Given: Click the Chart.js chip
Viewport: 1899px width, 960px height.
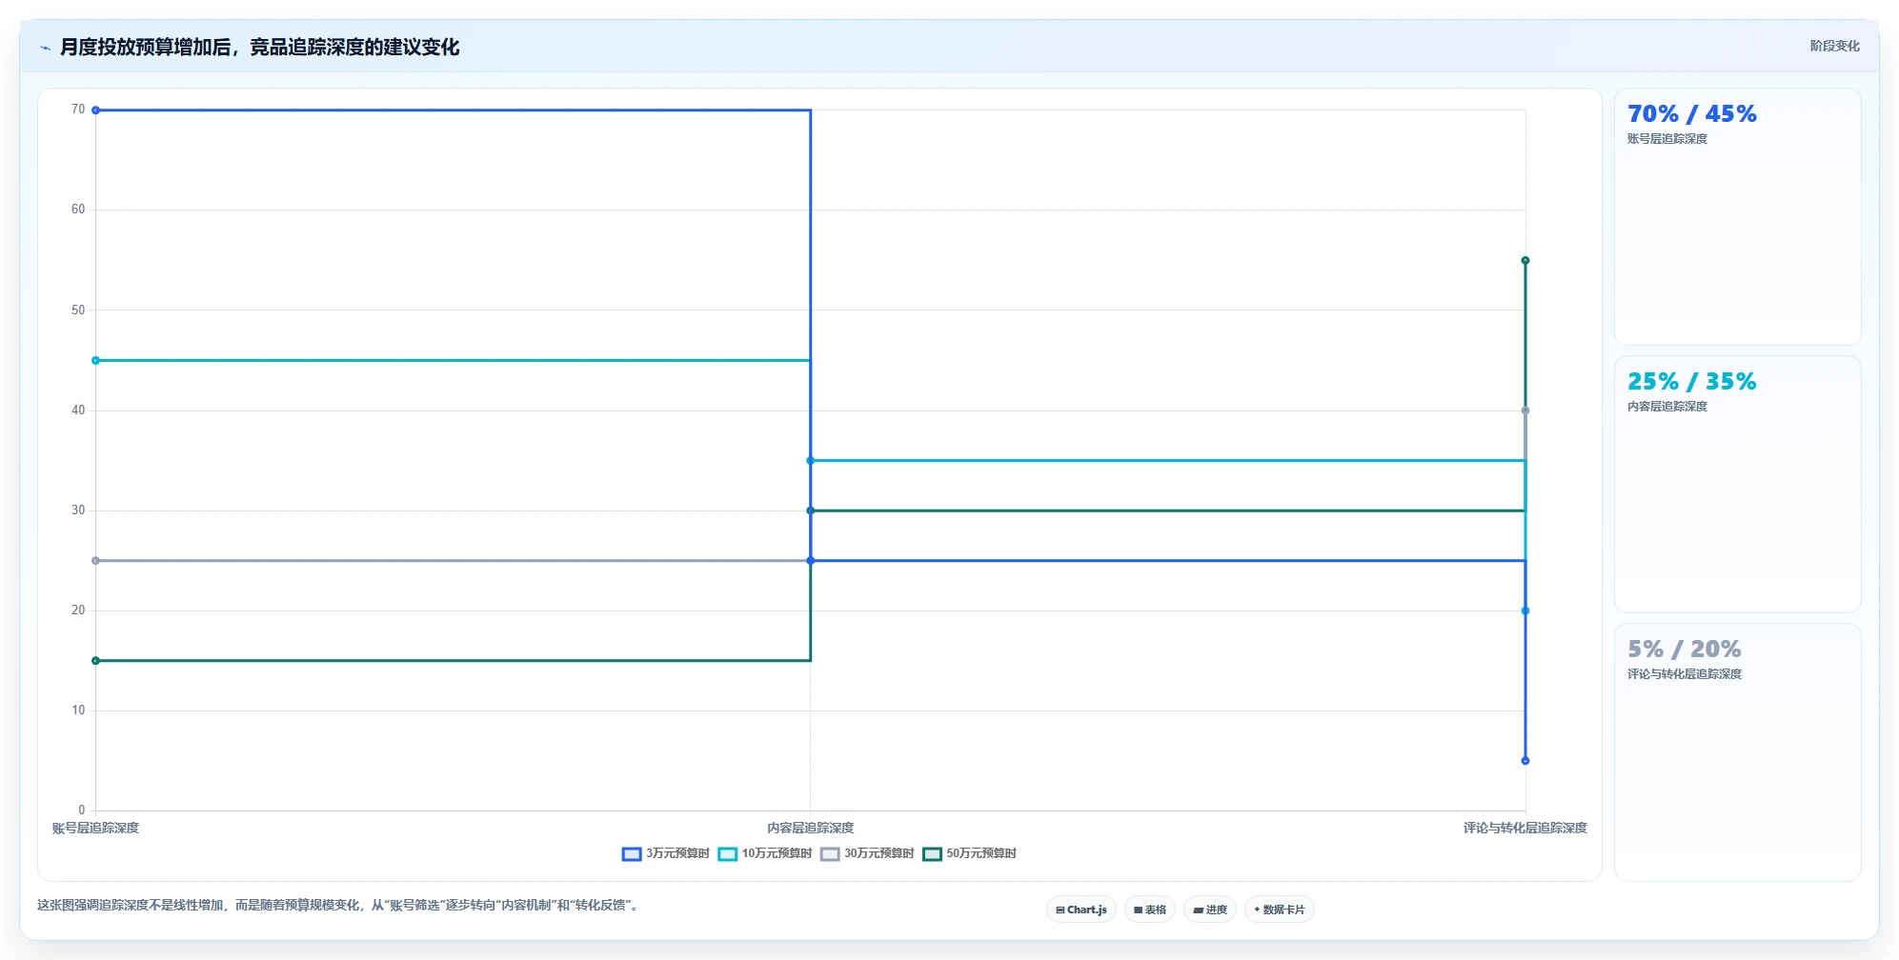Looking at the screenshot, I should tap(1081, 910).
